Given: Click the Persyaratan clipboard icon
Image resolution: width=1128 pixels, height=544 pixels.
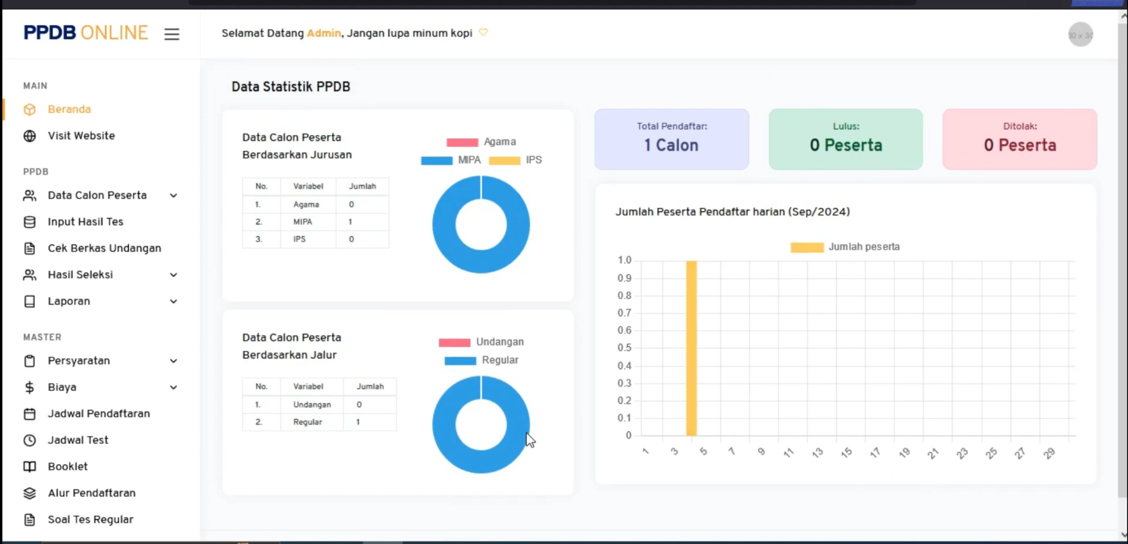Looking at the screenshot, I should pos(30,361).
